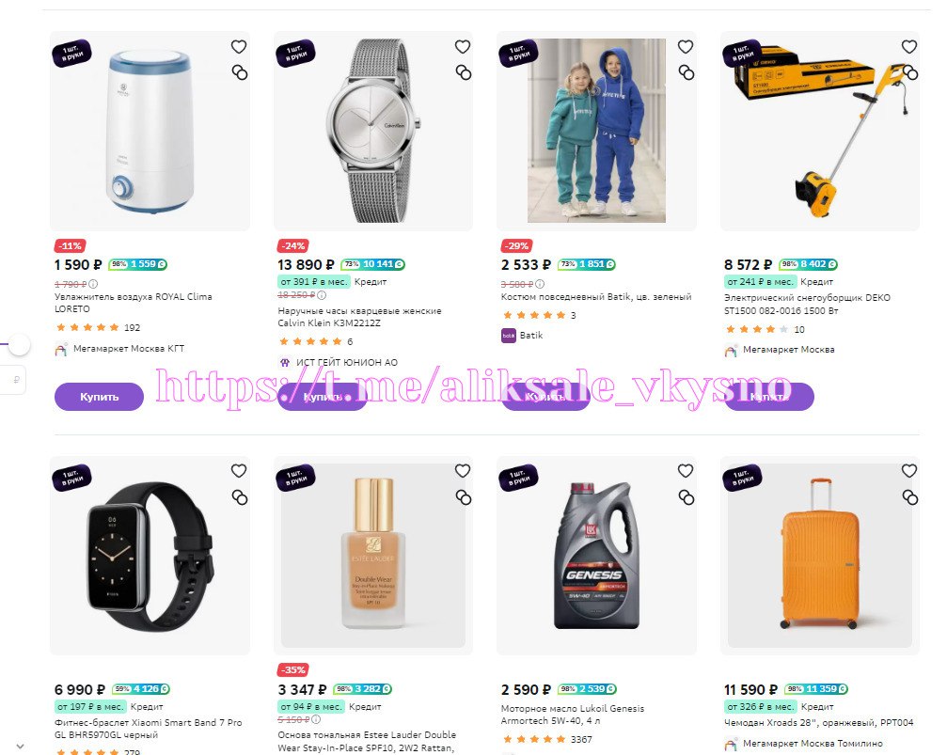
Task: Buy the ROYAL Clima LORETO humidifier
Action: click(99, 397)
